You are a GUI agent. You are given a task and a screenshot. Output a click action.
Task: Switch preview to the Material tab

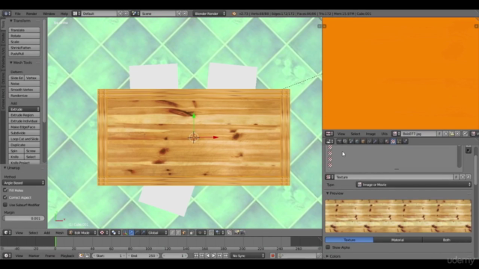pyautogui.click(x=397, y=240)
